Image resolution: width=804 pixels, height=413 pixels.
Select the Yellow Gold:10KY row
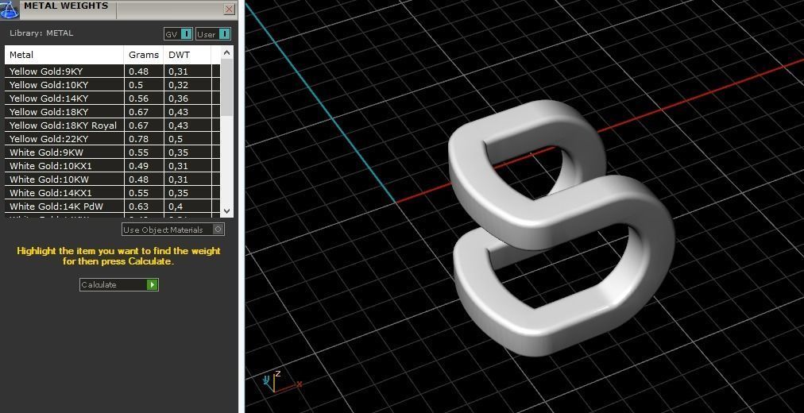click(x=113, y=84)
